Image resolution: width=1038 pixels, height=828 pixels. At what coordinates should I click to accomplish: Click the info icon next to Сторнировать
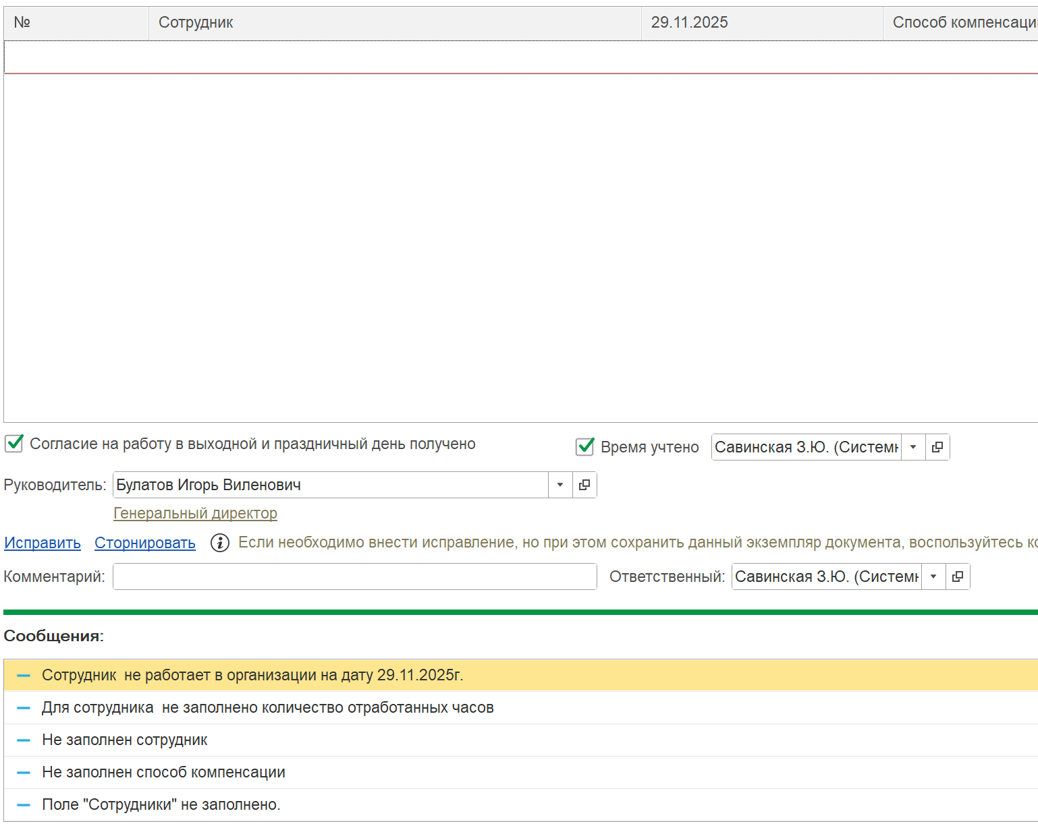point(220,543)
